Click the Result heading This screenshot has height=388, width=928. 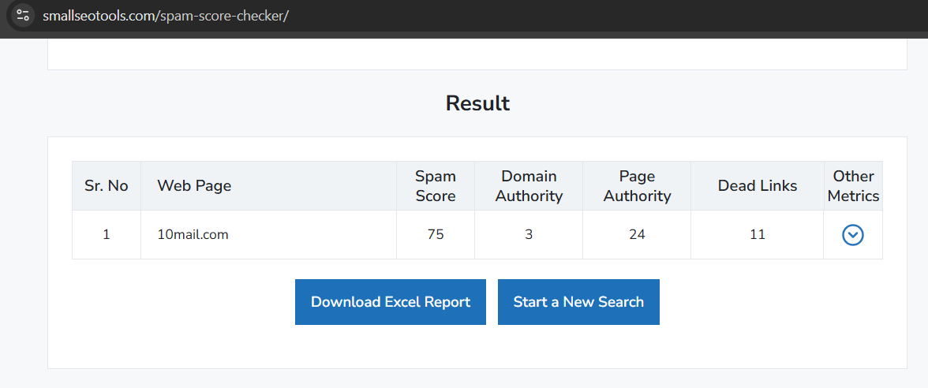point(477,103)
